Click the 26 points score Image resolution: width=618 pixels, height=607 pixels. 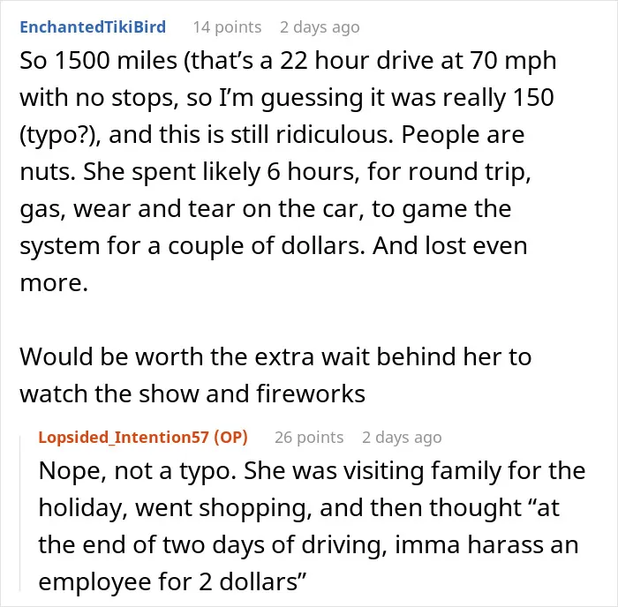tap(309, 438)
